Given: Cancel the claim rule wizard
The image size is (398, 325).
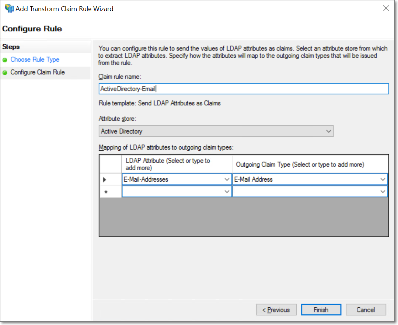Looking at the screenshot, I should [x=366, y=310].
